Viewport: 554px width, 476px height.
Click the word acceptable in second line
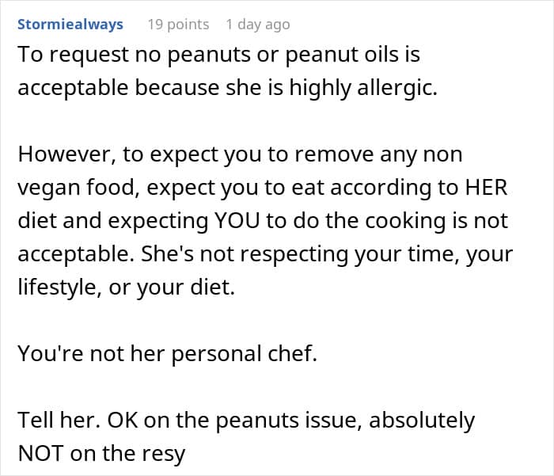[73, 87]
